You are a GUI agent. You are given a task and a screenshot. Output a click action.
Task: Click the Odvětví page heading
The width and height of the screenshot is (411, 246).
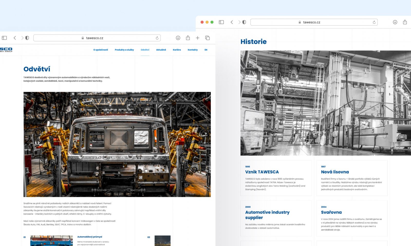(x=37, y=69)
